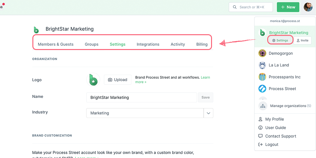Open the Members & Guests tab
Viewport: 316px width, 158px height.
click(x=56, y=44)
